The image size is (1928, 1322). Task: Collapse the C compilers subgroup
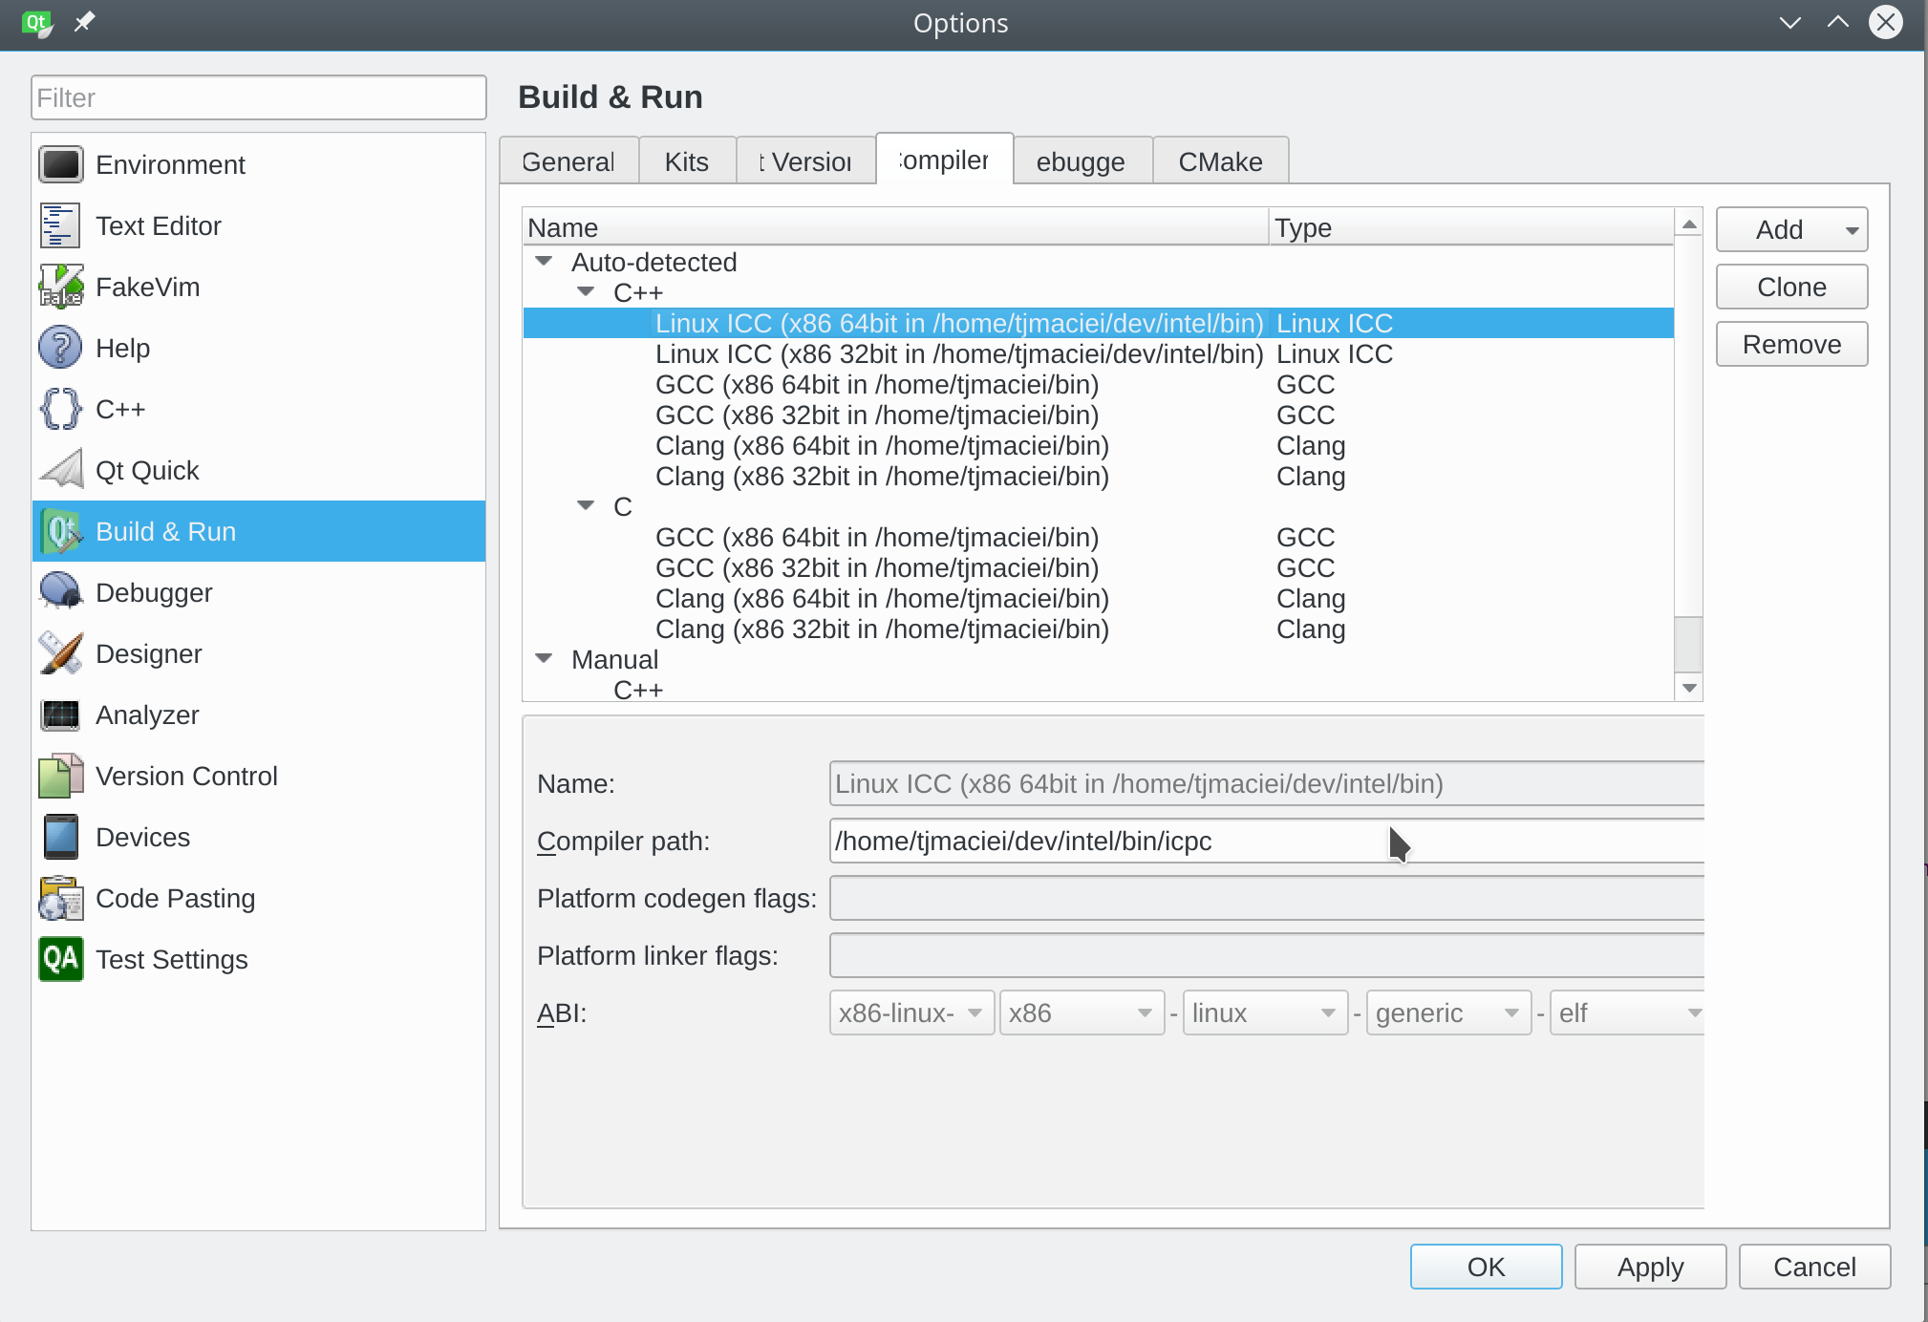click(586, 505)
